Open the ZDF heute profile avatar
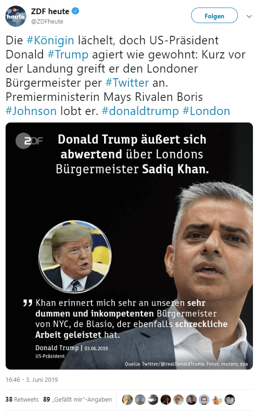 click(16, 16)
